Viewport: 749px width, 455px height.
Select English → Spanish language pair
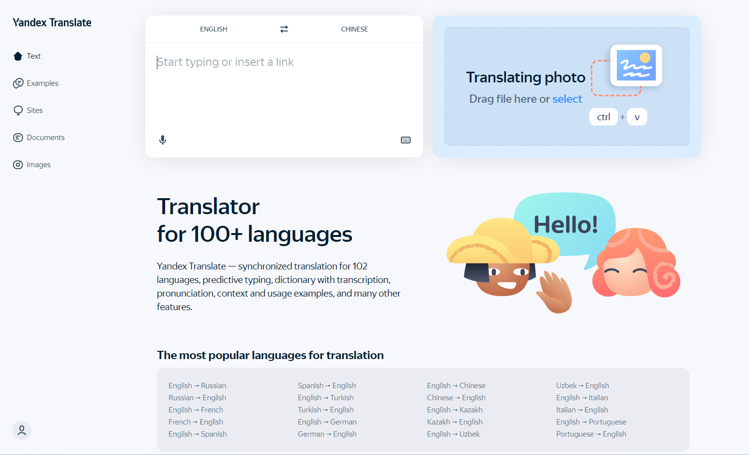click(198, 434)
